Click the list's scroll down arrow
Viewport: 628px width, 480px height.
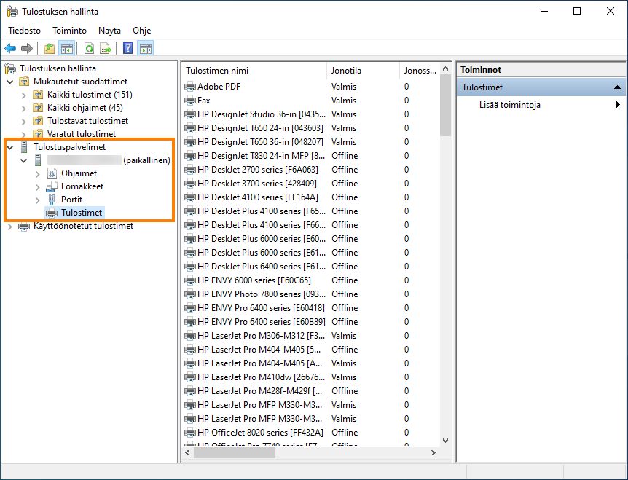click(445, 441)
